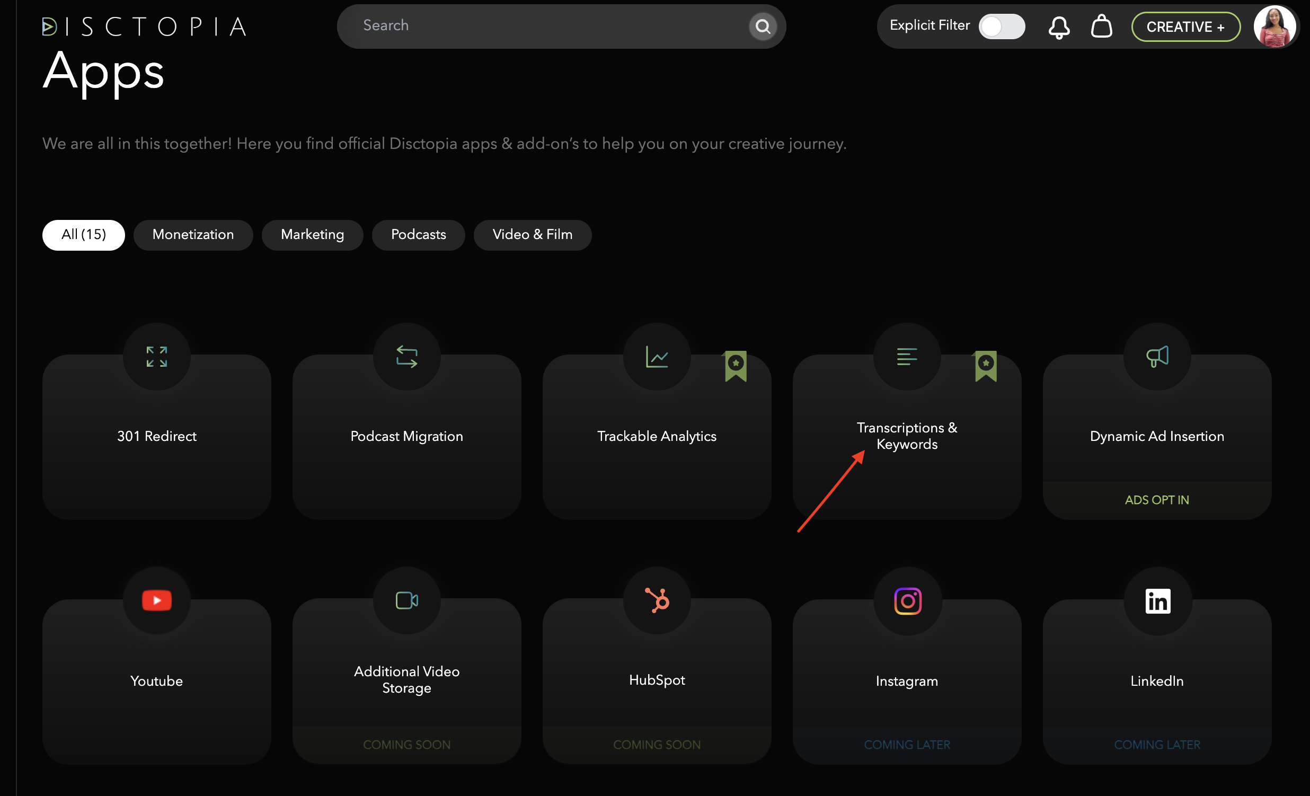Switch to the Monetization category tab
Image resolution: width=1310 pixels, height=796 pixels.
[193, 235]
